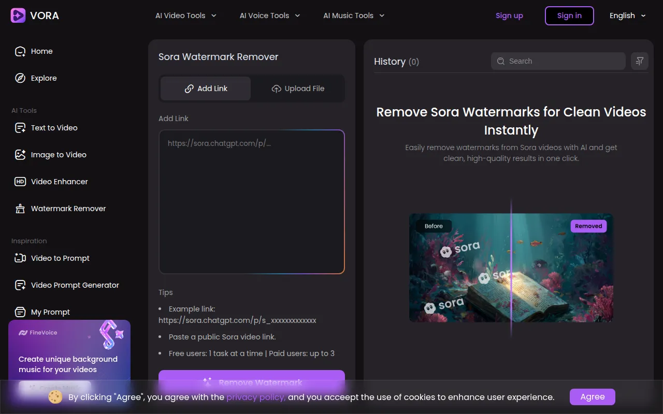Image resolution: width=663 pixels, height=414 pixels.
Task: Click the before/after comparison slider divider
Action: coord(511,268)
